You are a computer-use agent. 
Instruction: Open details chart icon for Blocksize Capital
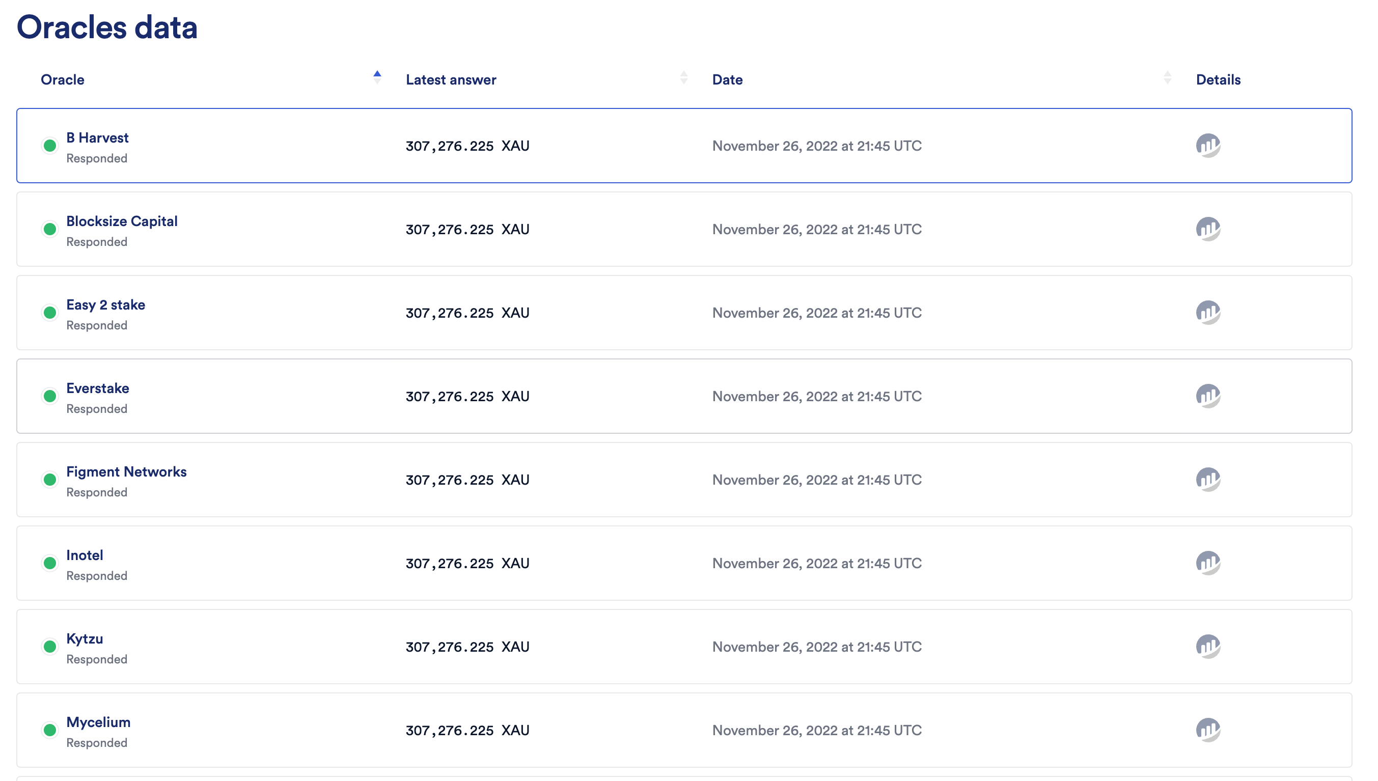pos(1207,229)
